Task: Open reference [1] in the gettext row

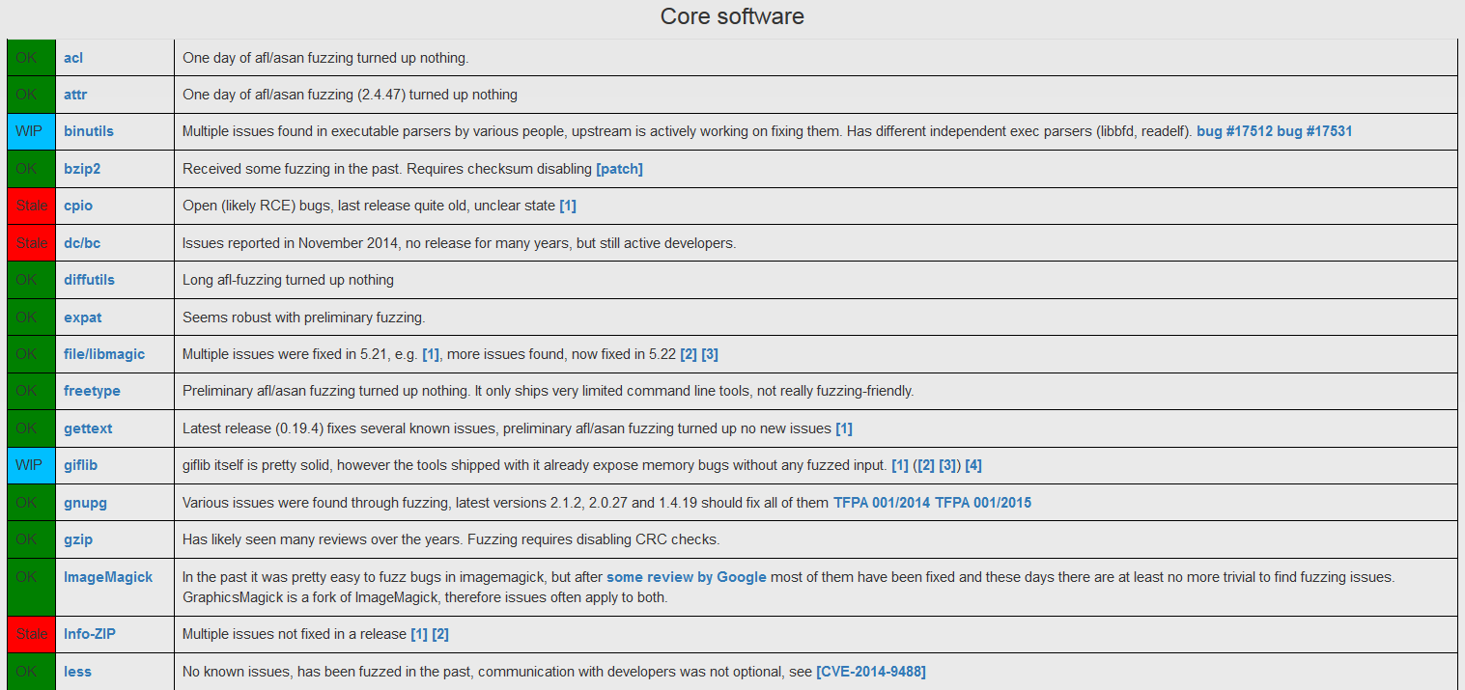Action: pos(844,428)
